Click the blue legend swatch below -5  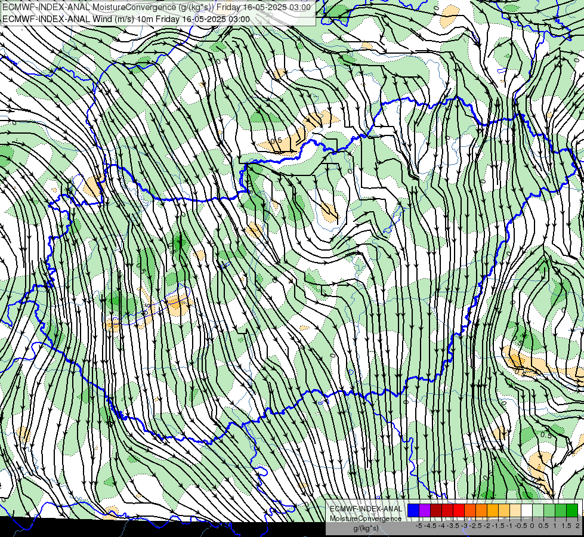tap(413, 511)
